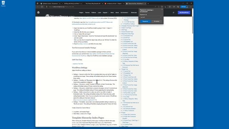This screenshot has height=129, width=229.
Task: Reload the page with the browser refresh icon
Action: (42, 7)
